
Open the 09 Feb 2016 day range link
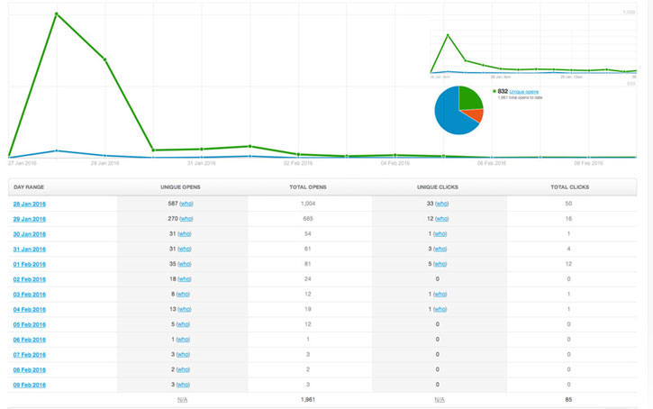[29, 385]
